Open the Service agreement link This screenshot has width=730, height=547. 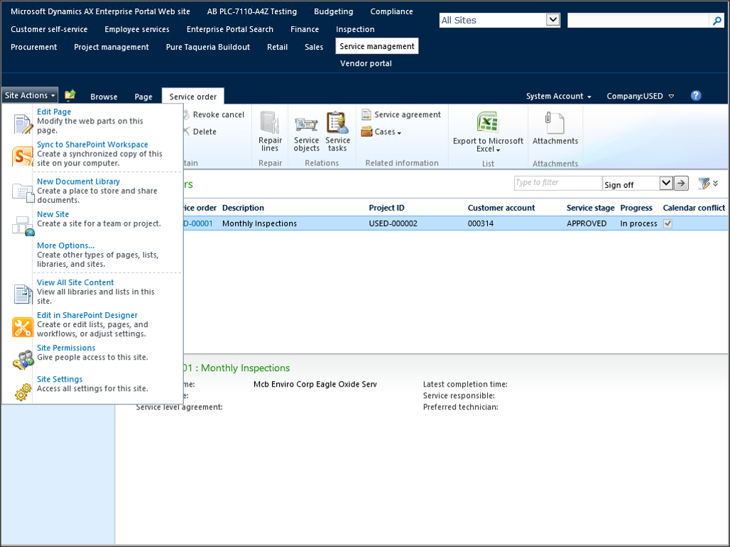pos(407,115)
